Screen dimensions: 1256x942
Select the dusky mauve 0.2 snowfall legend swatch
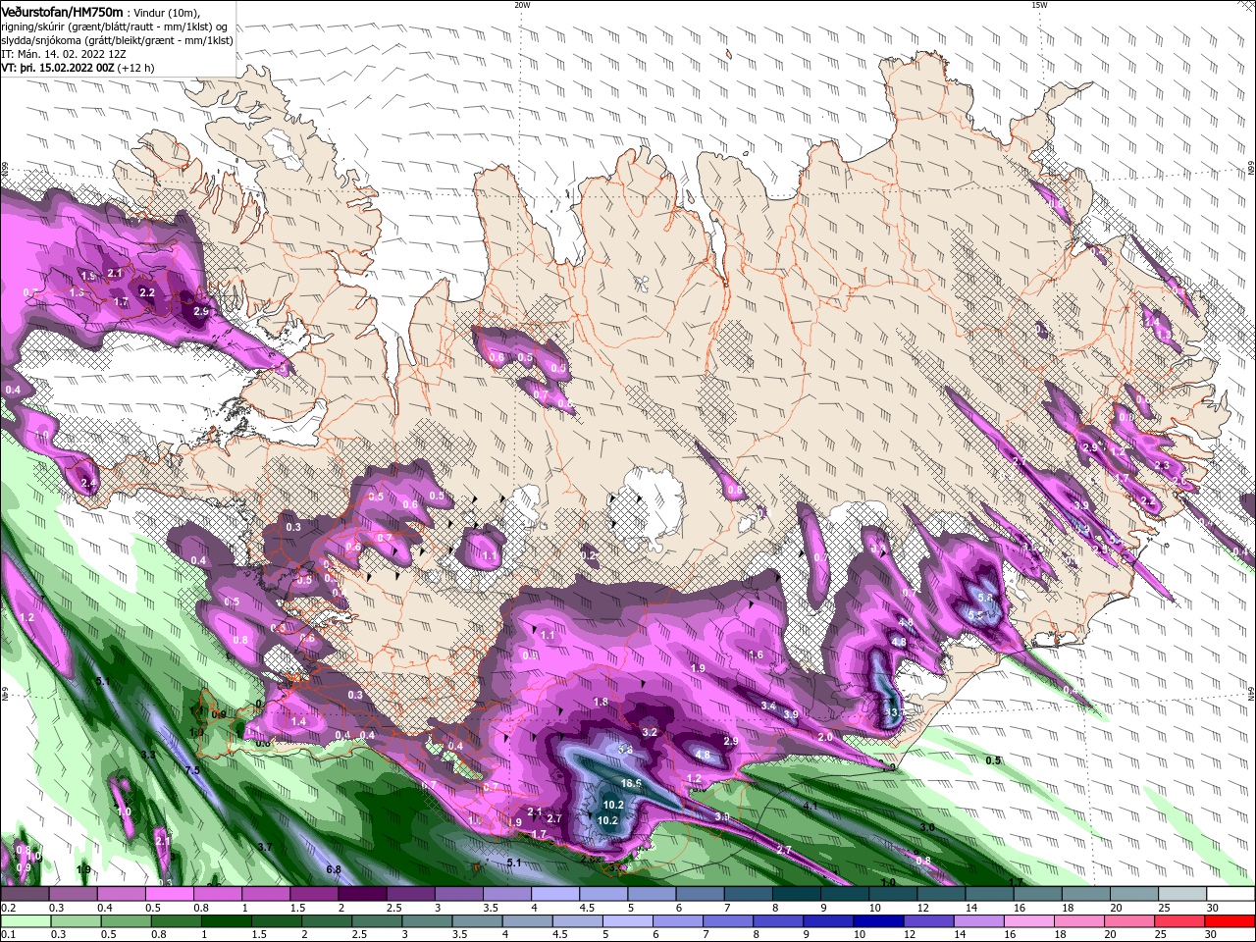click(24, 894)
